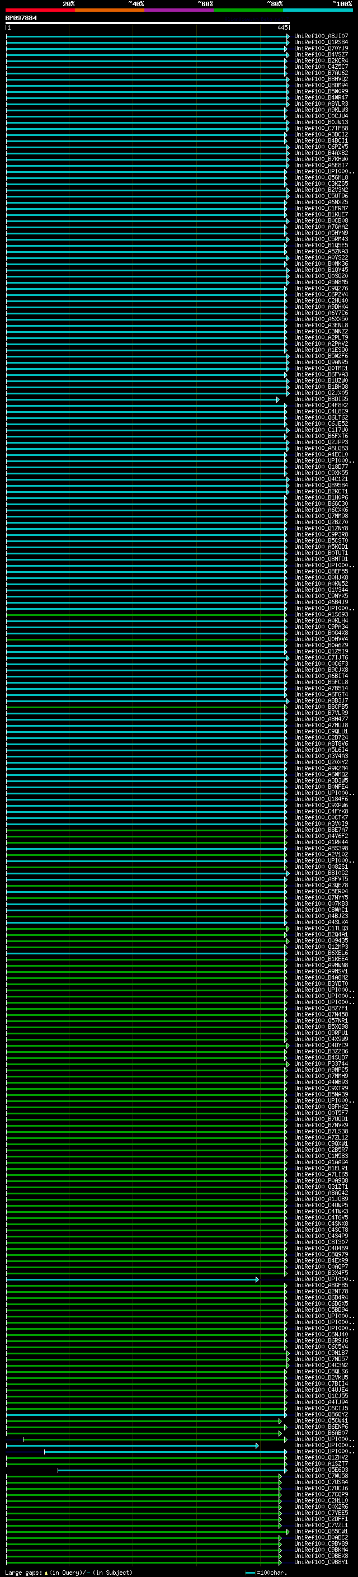Click the arrowhead of the UniRef100_P33744 bar
This screenshot has width=358, height=1577.
click(x=288, y=1063)
